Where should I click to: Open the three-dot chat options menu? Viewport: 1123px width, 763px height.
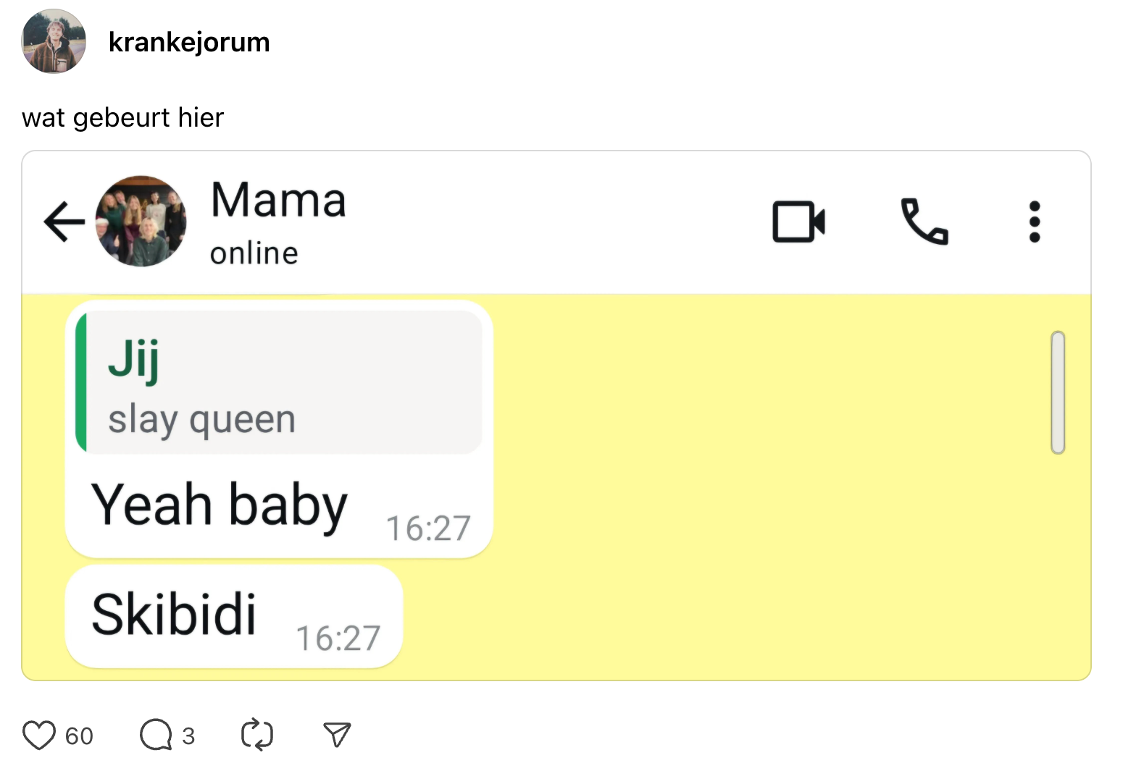pyautogui.click(x=1035, y=222)
